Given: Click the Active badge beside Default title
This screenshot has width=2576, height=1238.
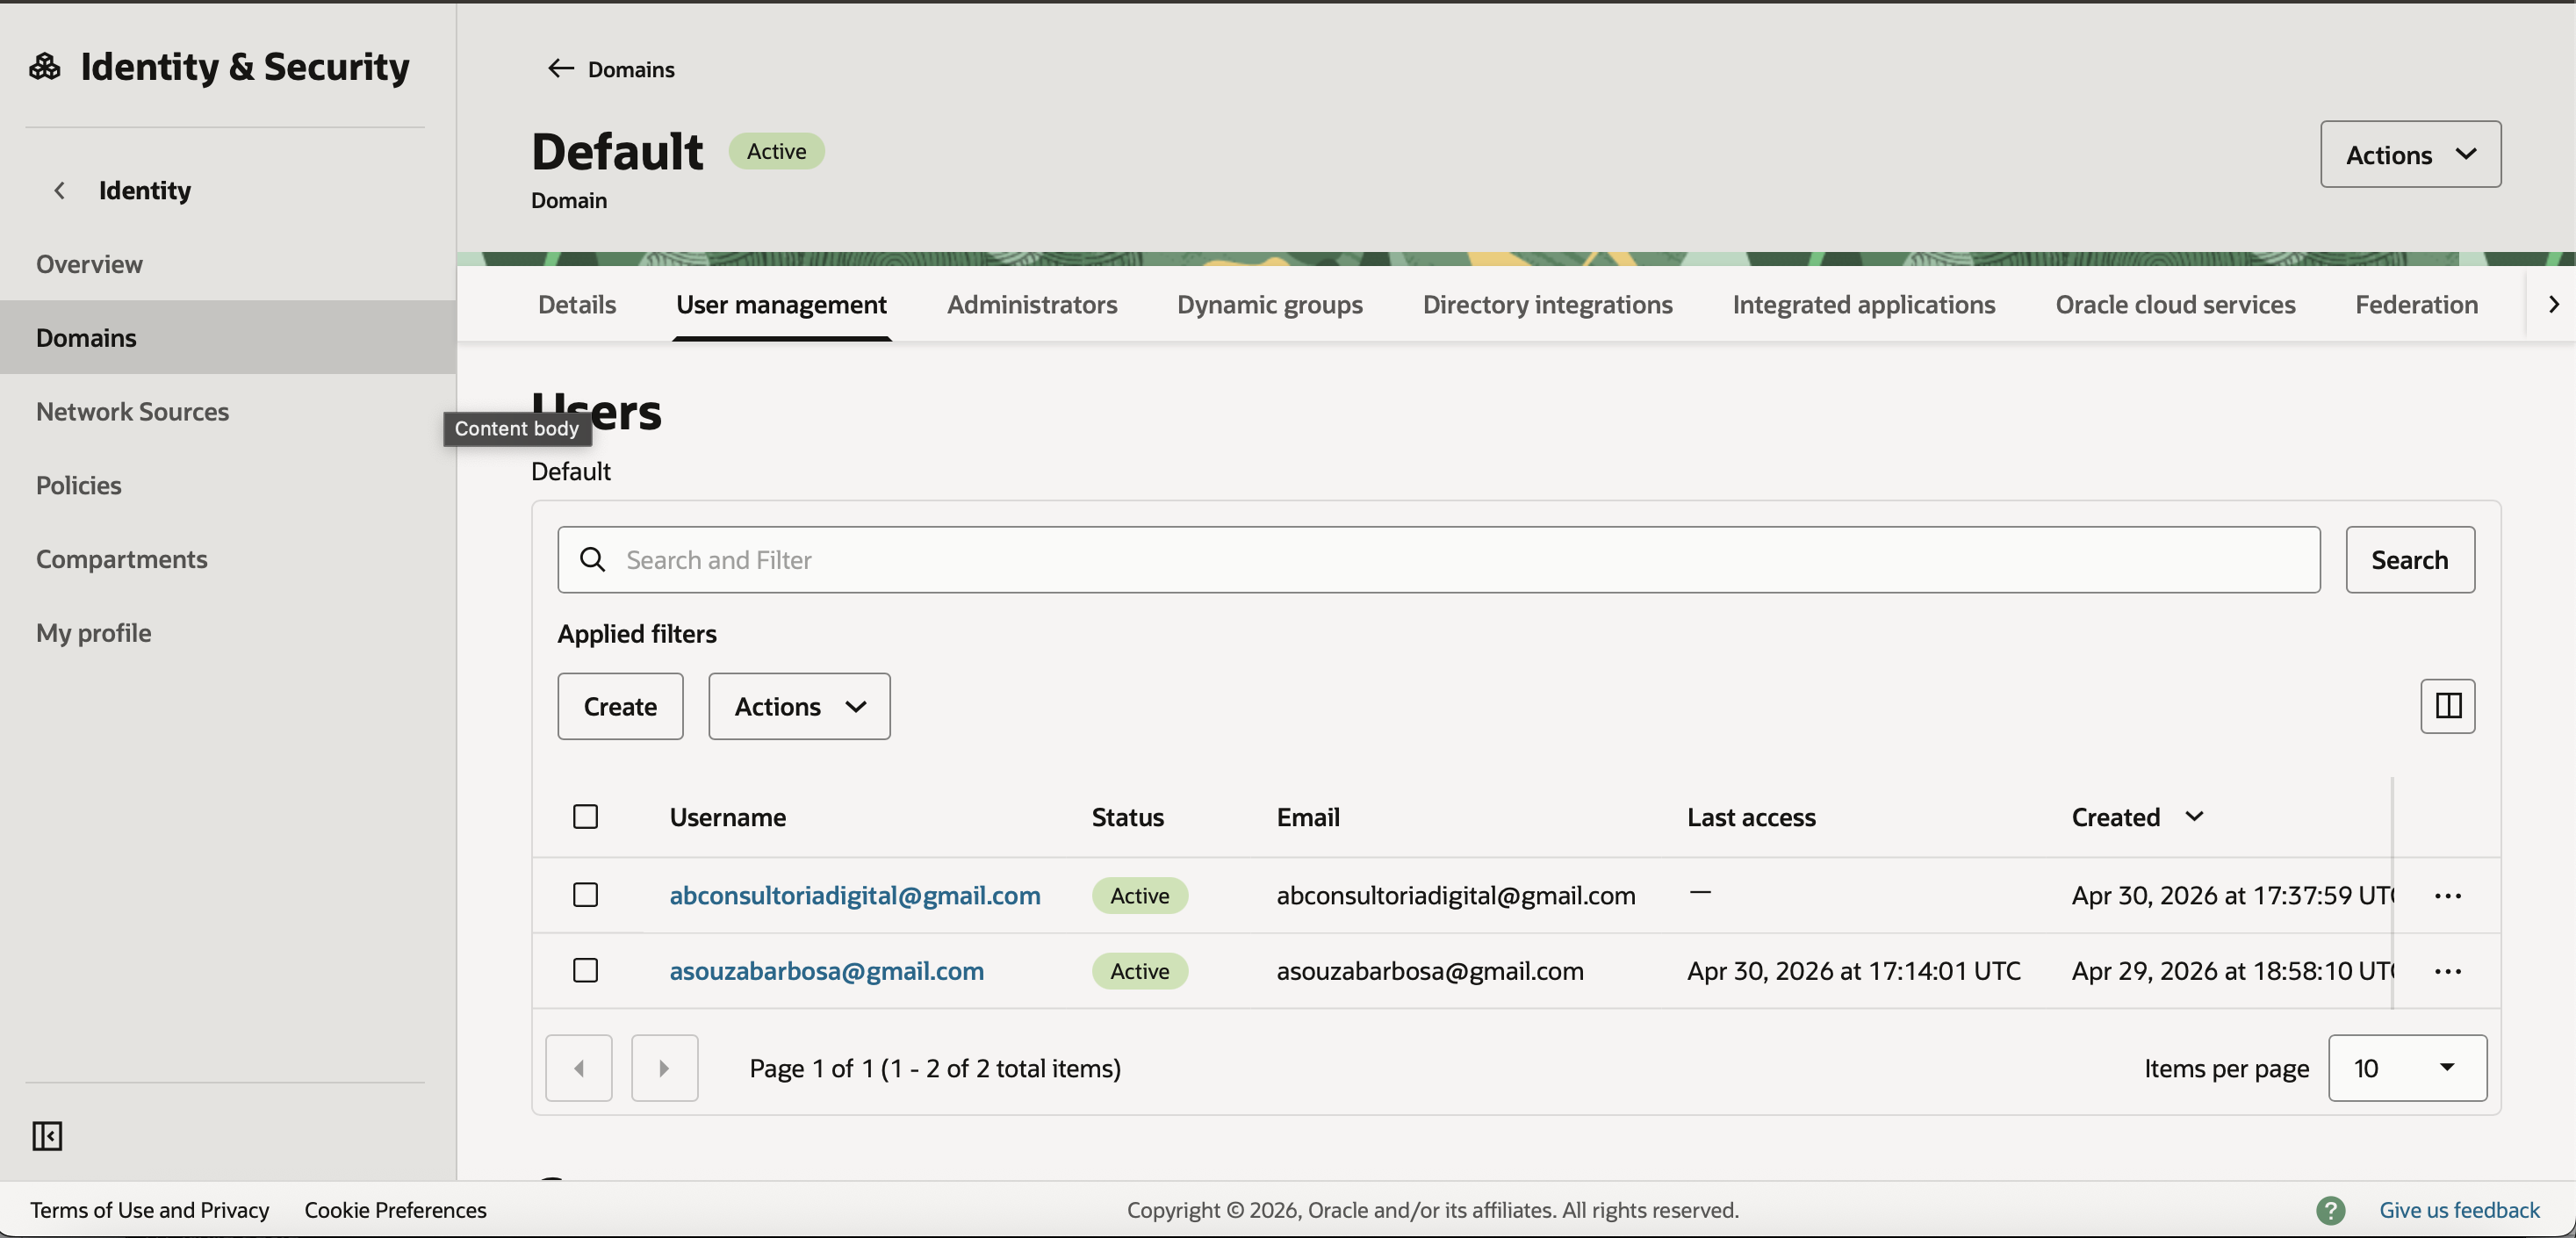Looking at the screenshot, I should coord(776,151).
